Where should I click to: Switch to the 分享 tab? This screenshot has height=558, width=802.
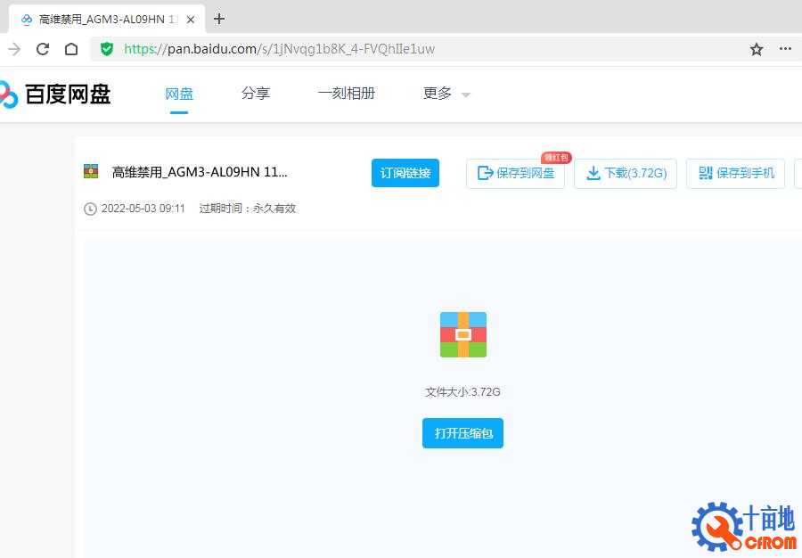click(256, 94)
